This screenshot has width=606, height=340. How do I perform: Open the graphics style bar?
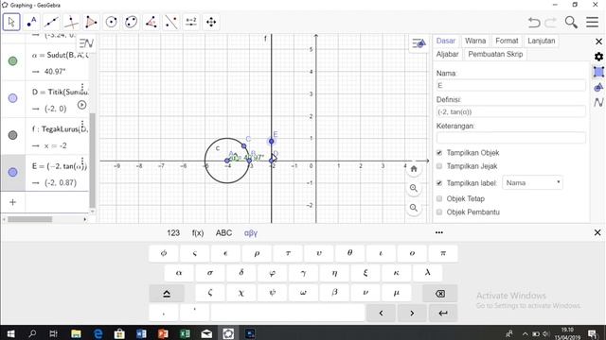pos(419,43)
